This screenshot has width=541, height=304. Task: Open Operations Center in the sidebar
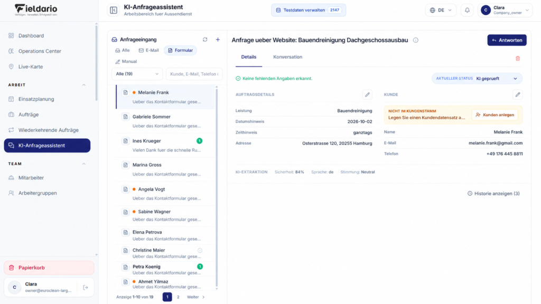pos(47,51)
